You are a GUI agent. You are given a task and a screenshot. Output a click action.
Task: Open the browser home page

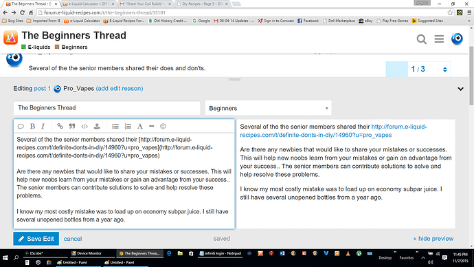31,12
